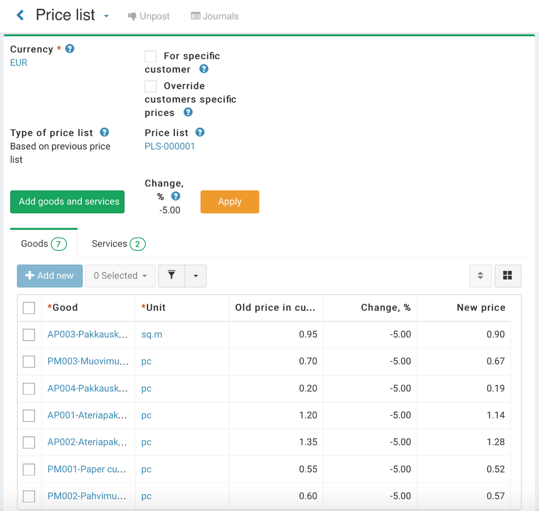This screenshot has height=511, width=539.
Task: Open the column settings grid icon
Action: coord(508,276)
